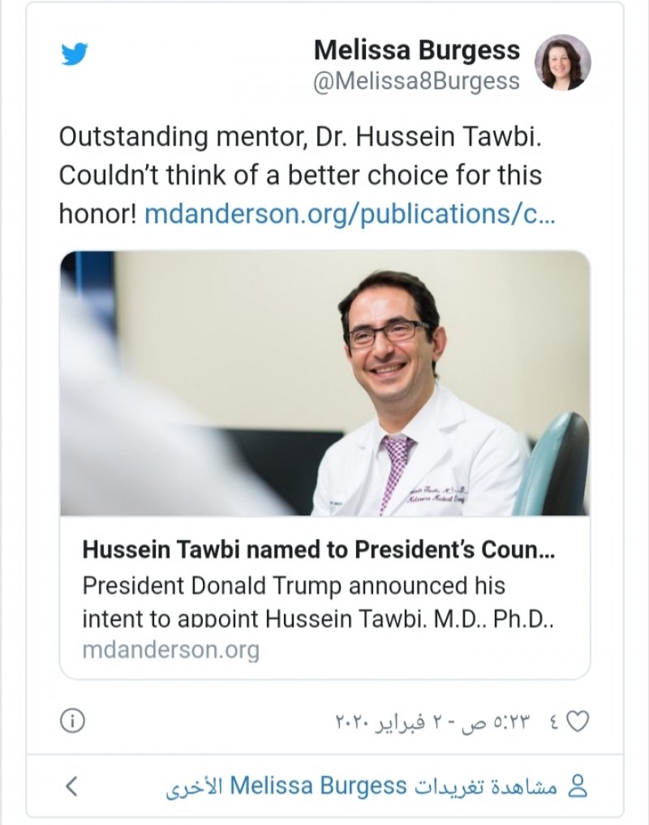
Task: Click the "مشاهدة تغريدات" footer link text
Action: tap(487, 786)
